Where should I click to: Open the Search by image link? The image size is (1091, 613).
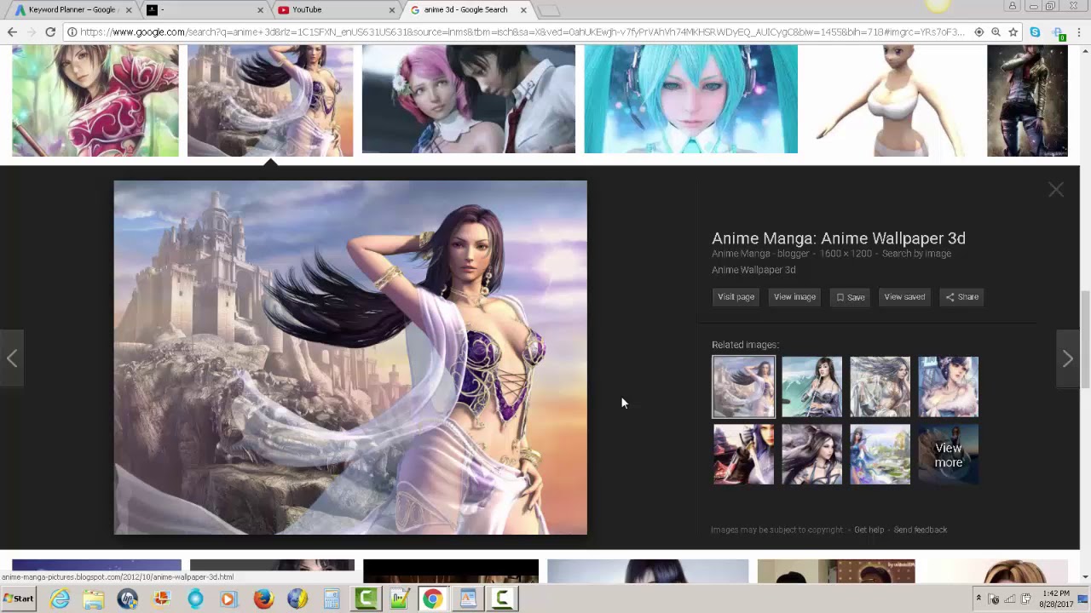[x=916, y=254]
